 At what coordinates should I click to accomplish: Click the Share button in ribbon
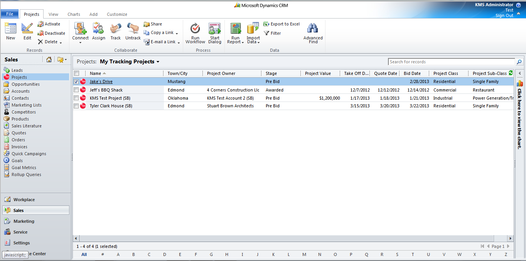153,24
